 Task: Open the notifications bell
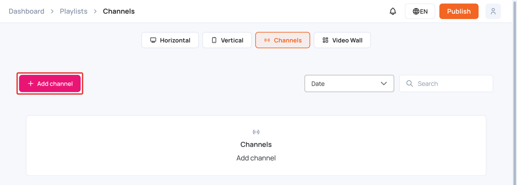(x=393, y=12)
